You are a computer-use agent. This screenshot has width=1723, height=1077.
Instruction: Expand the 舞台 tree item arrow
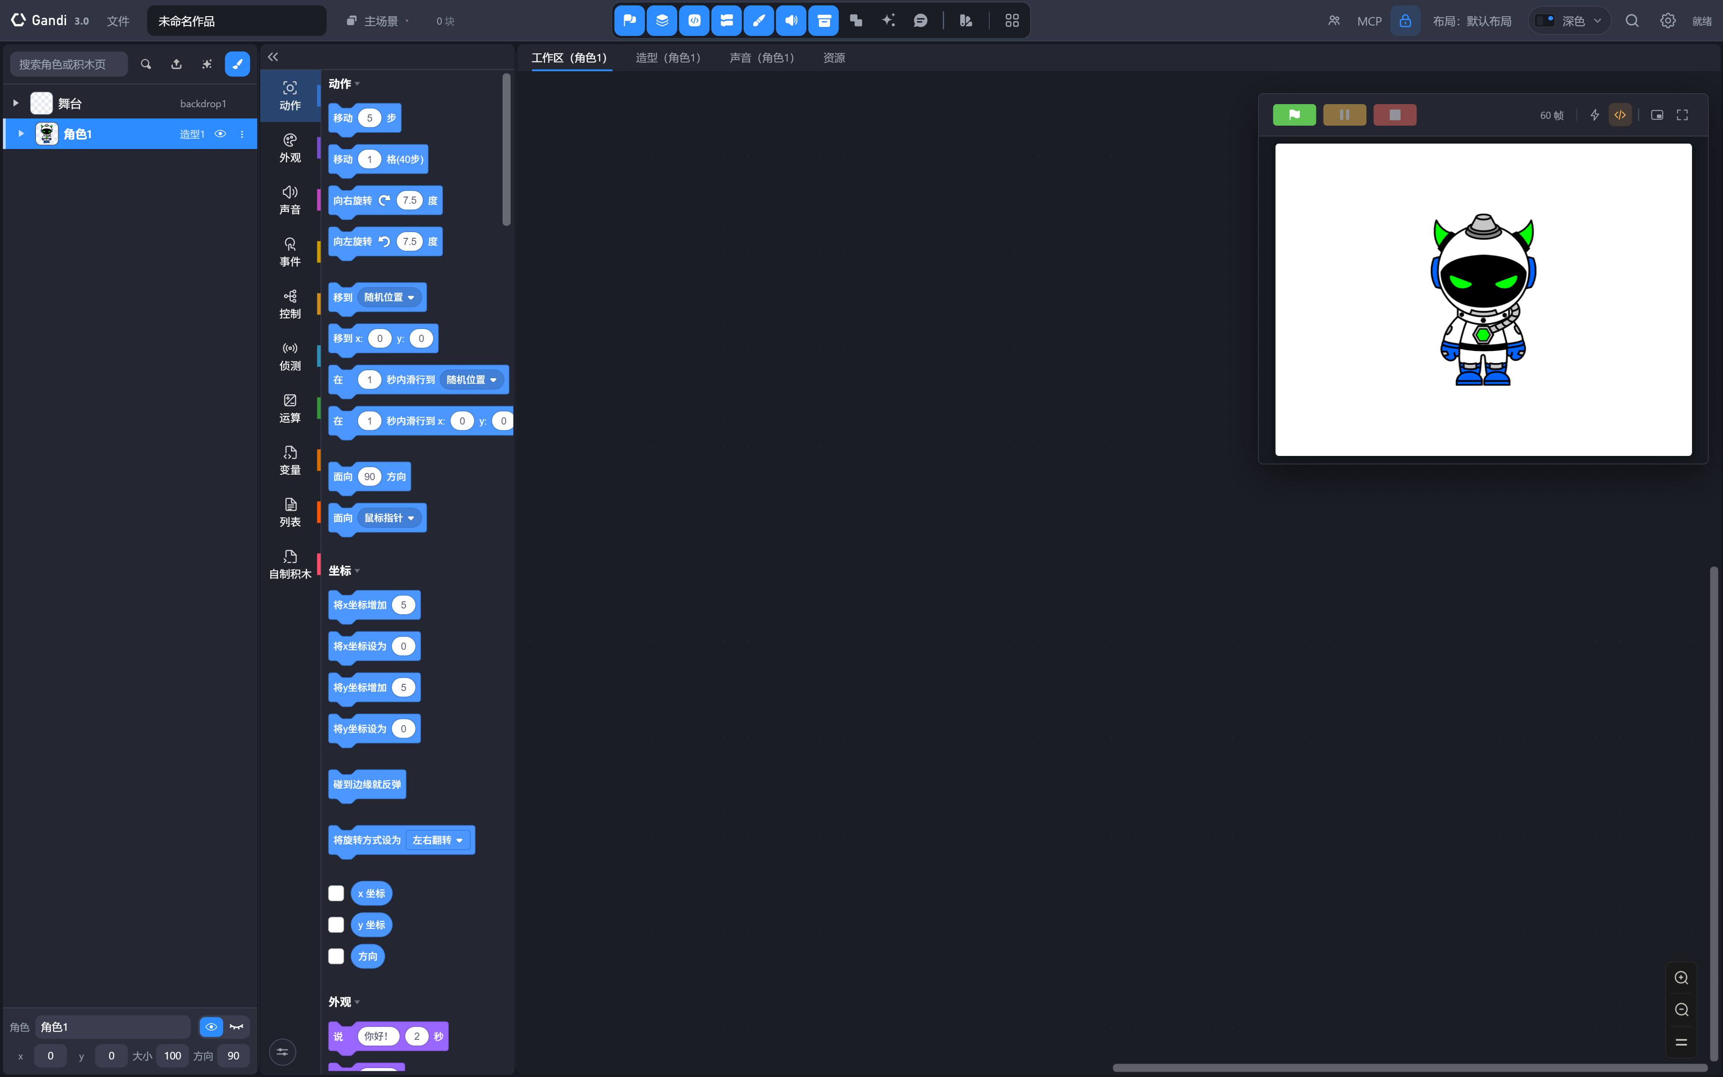pos(16,103)
